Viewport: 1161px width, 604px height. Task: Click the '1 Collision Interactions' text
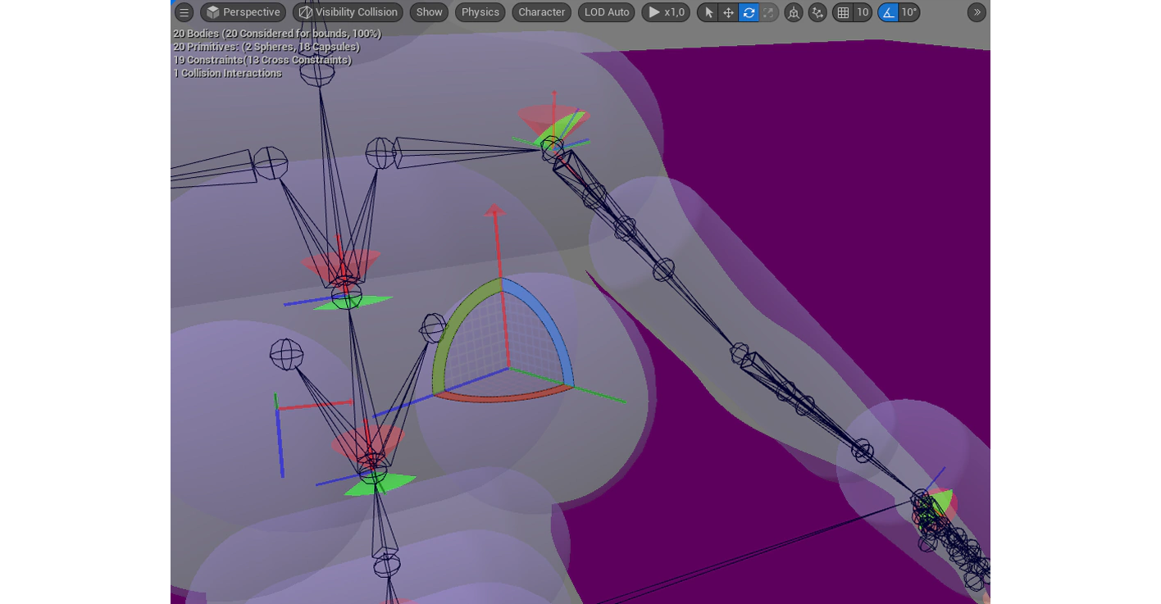(228, 73)
